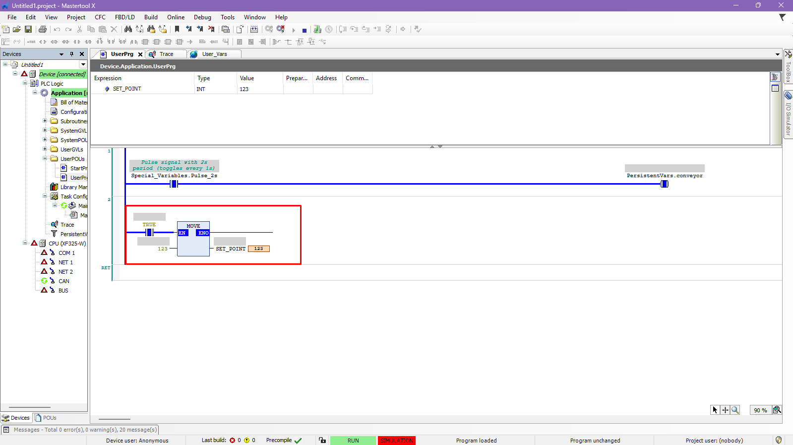Switch to the User_Vars tab
This screenshot has height=445, width=793.
[x=214, y=54]
